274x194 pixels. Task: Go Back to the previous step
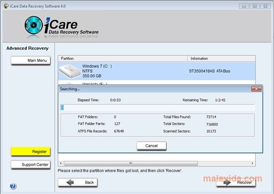click(78, 183)
